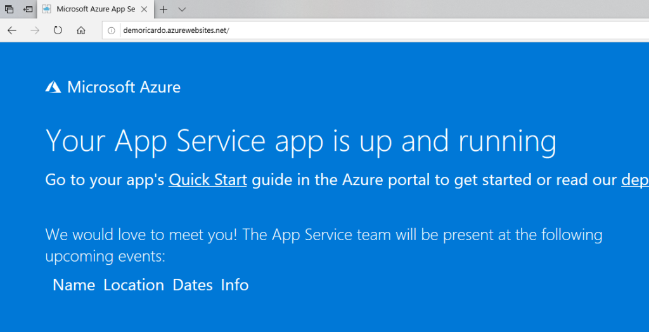Click the Microsoft Azure logo
Screen dimensions: 649x332
click(113, 87)
